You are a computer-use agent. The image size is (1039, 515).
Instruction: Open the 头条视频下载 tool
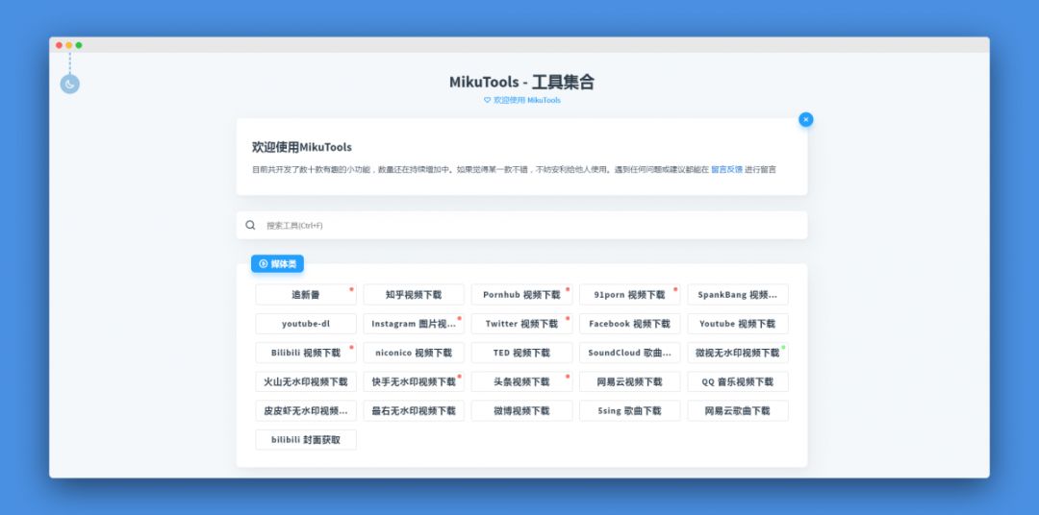tap(521, 382)
